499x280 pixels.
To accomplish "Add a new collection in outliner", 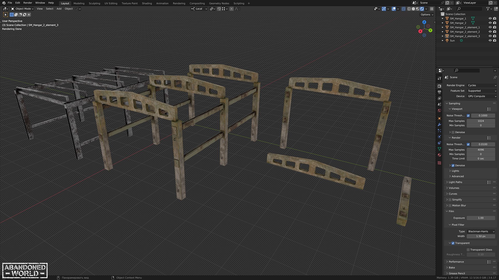I will 495,9.
